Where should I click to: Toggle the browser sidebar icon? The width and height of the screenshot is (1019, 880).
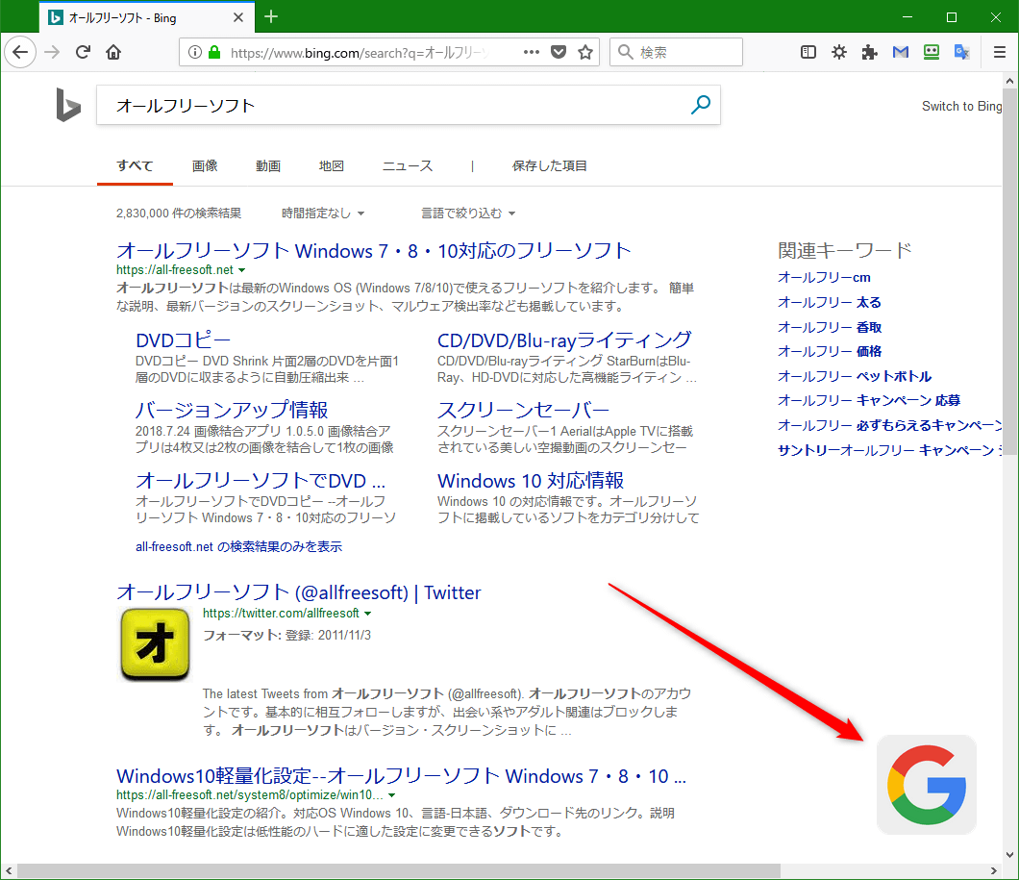pyautogui.click(x=808, y=52)
